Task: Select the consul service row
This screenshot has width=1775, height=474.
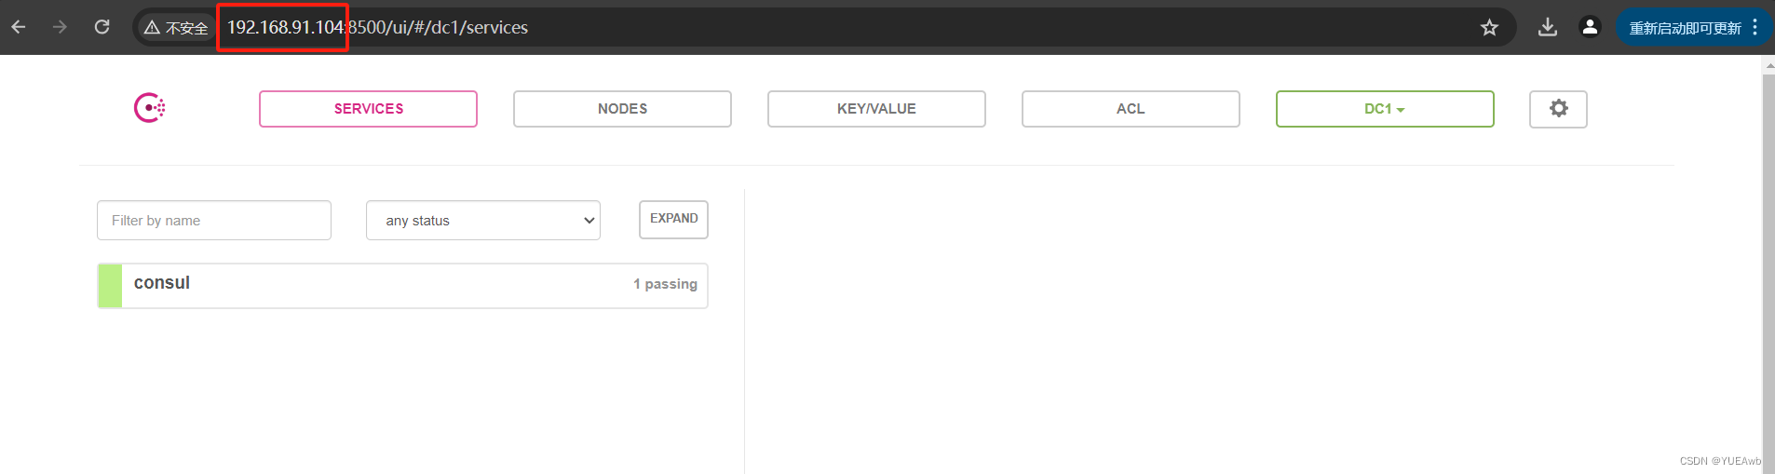Action: pyautogui.click(x=402, y=285)
